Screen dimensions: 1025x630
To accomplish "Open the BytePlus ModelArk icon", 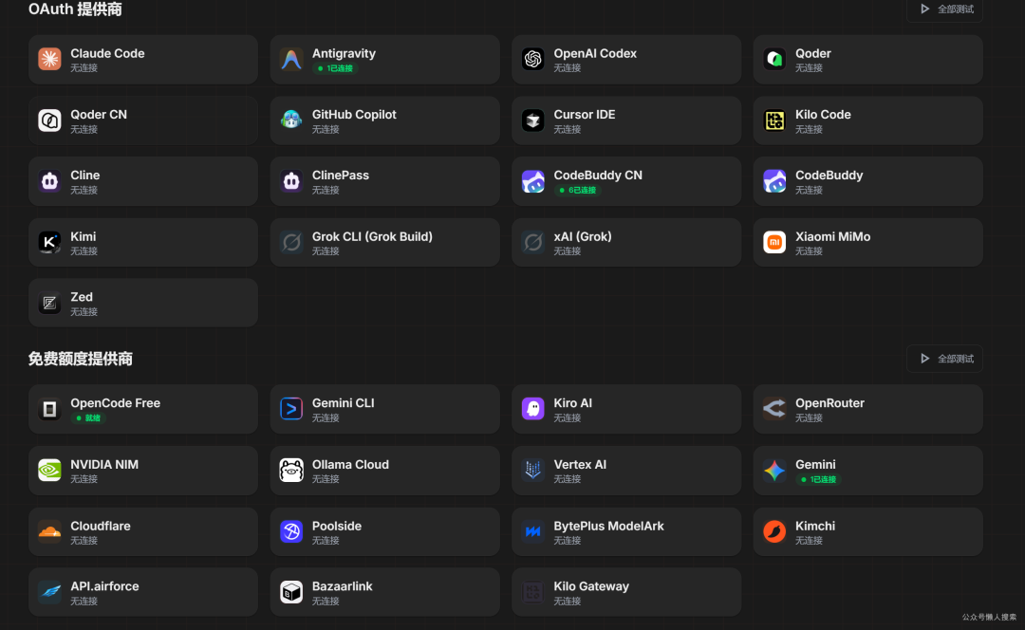I will click(532, 532).
